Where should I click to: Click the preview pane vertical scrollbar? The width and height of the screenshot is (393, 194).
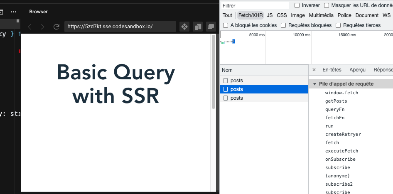[x=214, y=72]
